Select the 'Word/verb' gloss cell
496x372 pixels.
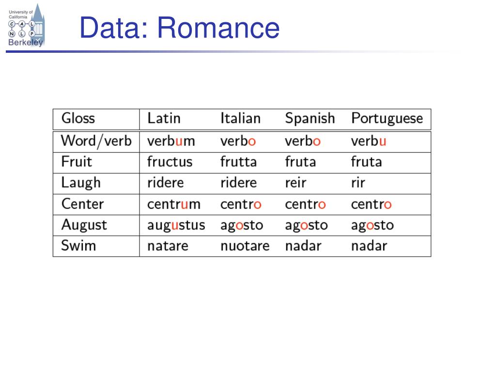[96, 141]
